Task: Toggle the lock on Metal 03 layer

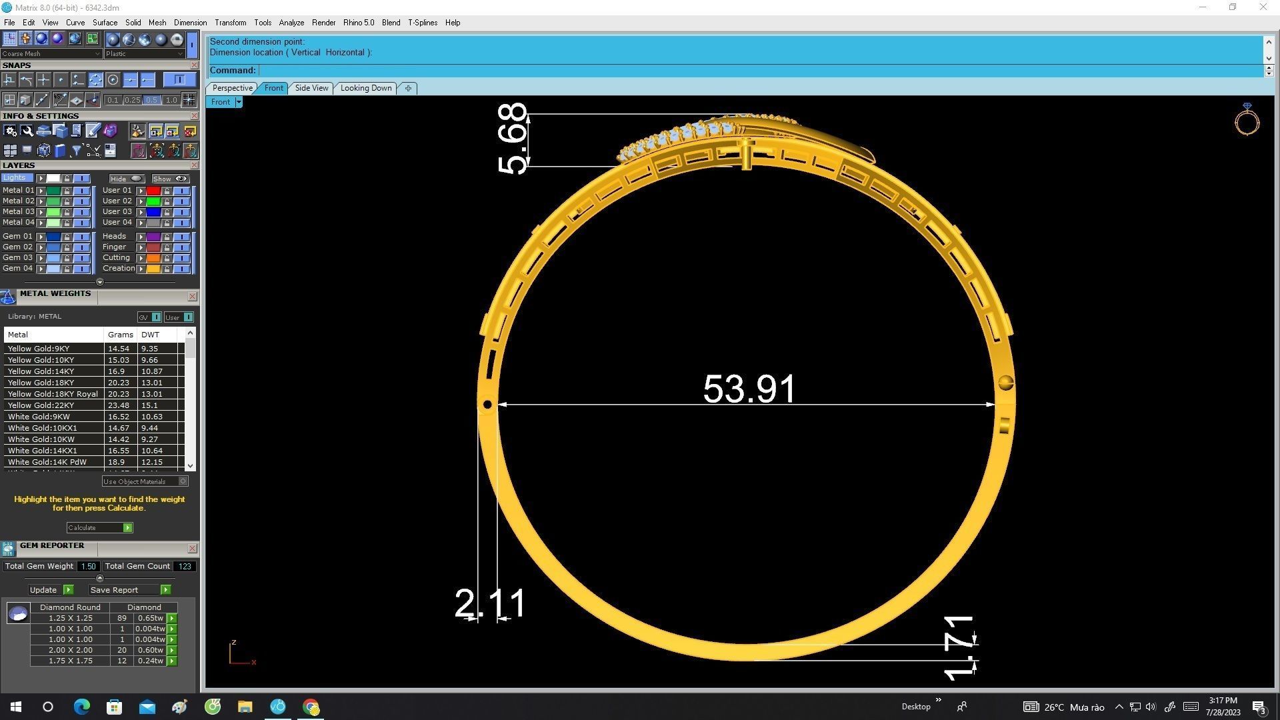Action: pos(67,212)
